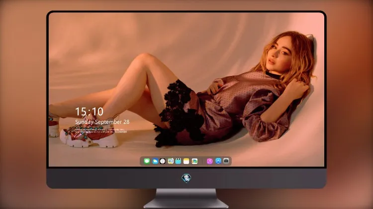This screenshot has height=209, width=373.
Task: Click the 15:10 clock widget
Action: pyautogui.click(x=90, y=111)
